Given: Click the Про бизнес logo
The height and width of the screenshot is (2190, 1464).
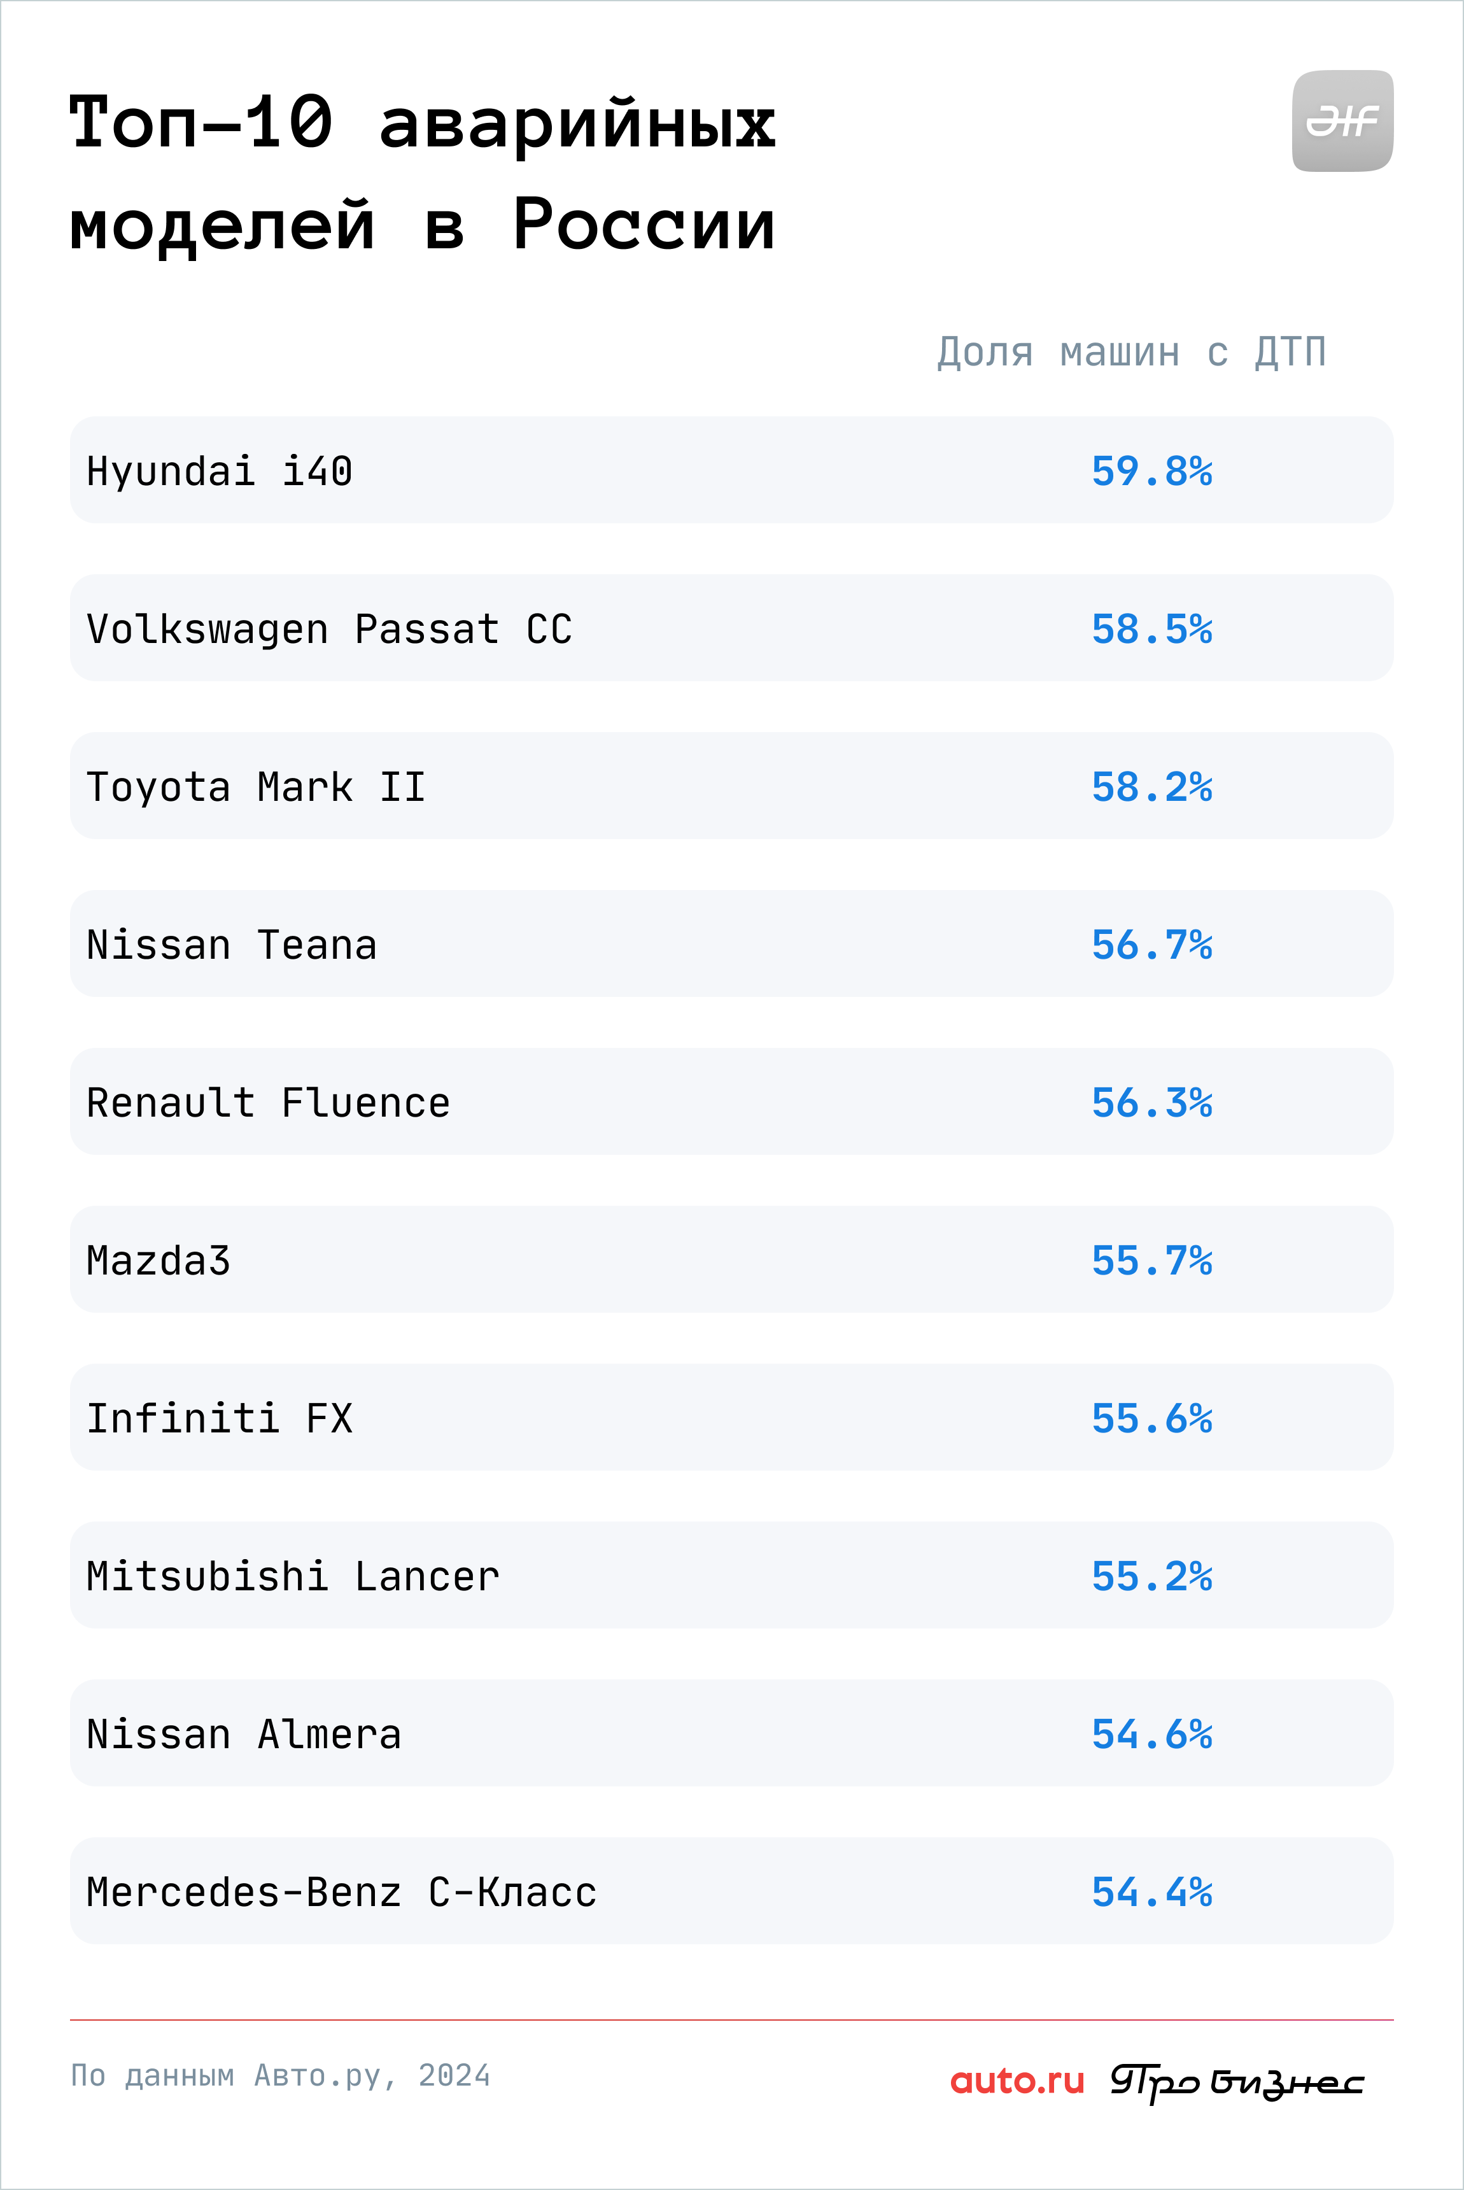Looking at the screenshot, I should click(1237, 2082).
